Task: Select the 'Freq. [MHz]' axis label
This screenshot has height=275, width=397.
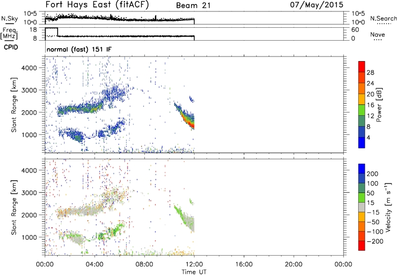Action: [9, 34]
